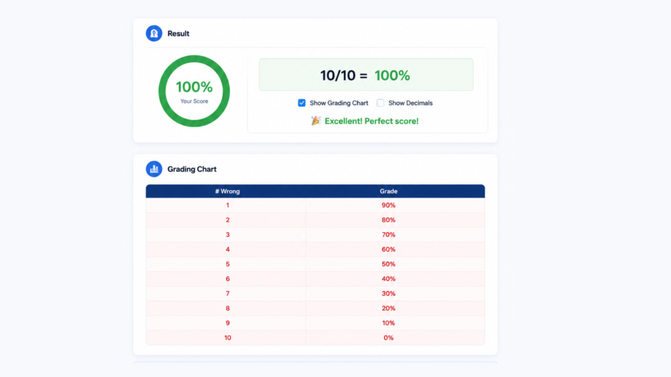Click 'Excellent! Perfect score!' message

[372, 121]
